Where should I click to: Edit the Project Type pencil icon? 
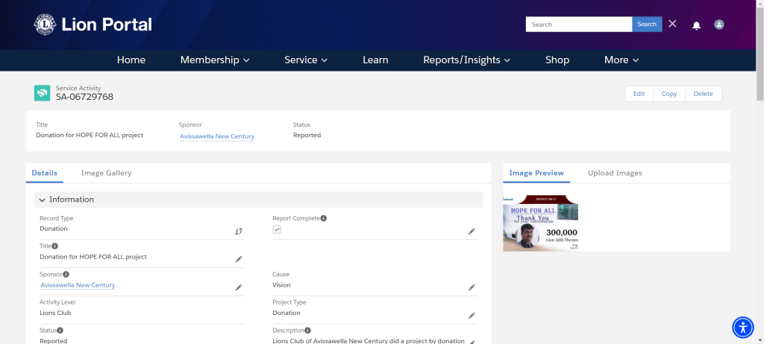472,316
